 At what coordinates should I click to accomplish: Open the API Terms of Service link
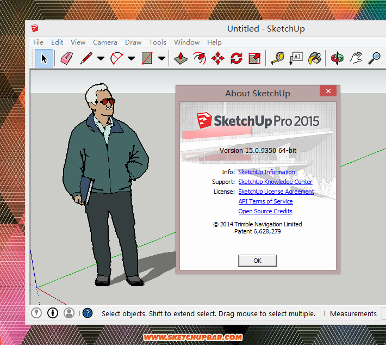pyautogui.click(x=266, y=201)
